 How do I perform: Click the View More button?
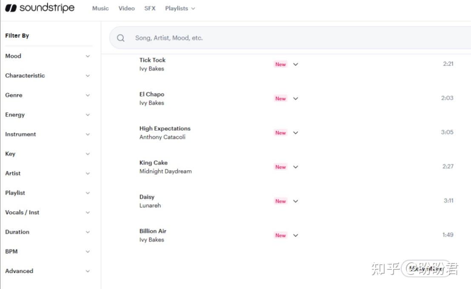pyautogui.click(x=425, y=269)
